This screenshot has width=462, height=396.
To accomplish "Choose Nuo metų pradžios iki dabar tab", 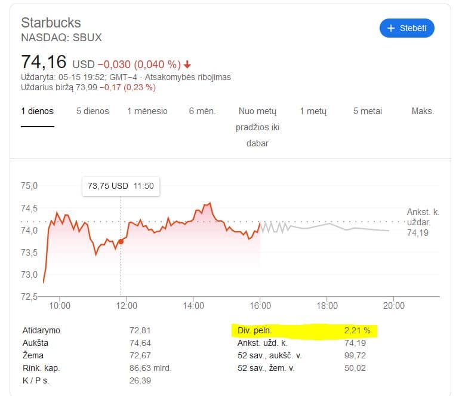I will click(x=257, y=127).
